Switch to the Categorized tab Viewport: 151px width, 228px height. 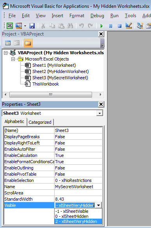40,122
